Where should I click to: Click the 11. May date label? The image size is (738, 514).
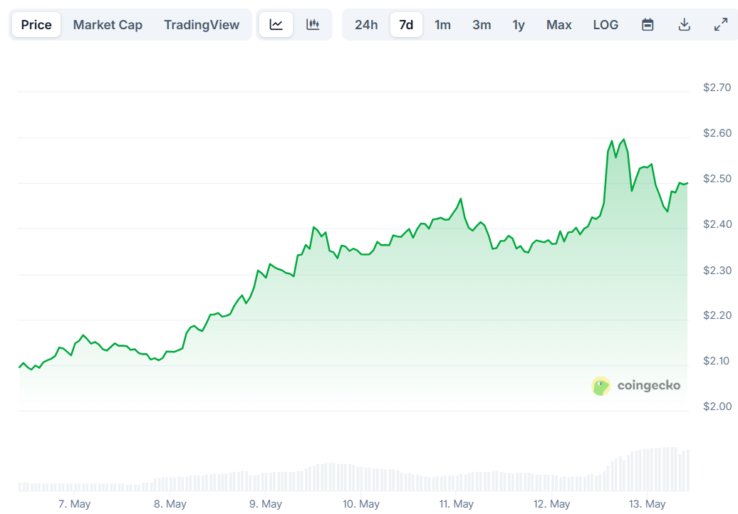456,504
